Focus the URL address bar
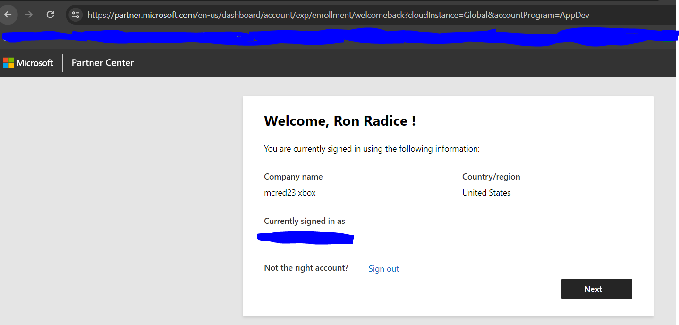Viewport: 679px width, 325px height. (338, 15)
